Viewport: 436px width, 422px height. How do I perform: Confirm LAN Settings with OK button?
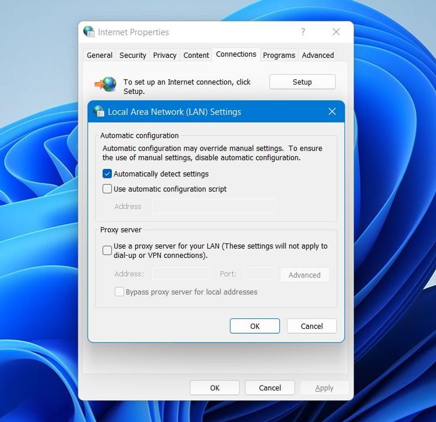(255, 326)
